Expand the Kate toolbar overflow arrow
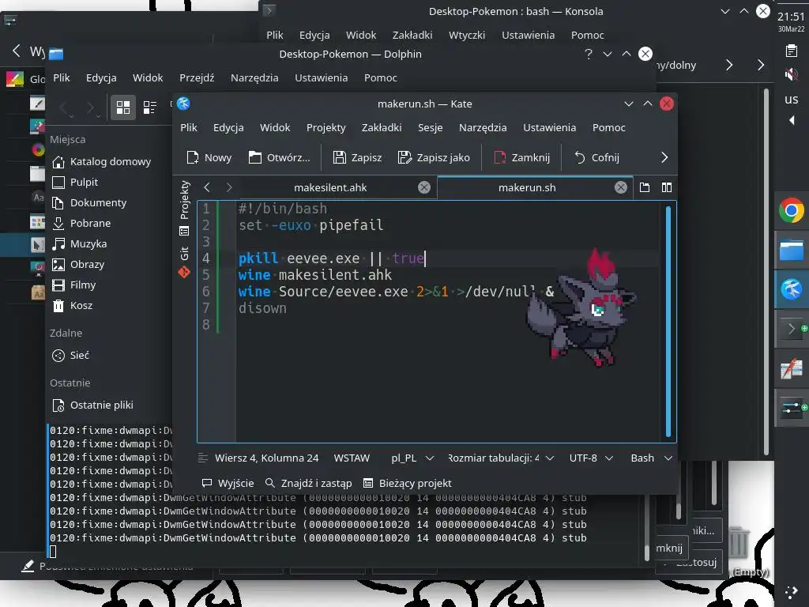This screenshot has height=607, width=809. point(664,157)
